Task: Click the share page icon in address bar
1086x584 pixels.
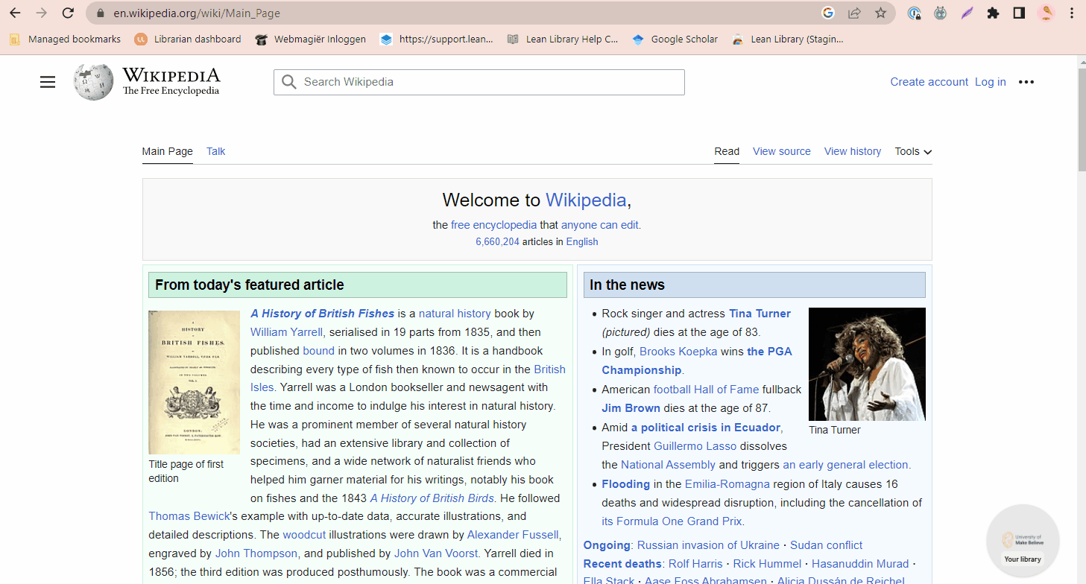Action: pos(854,13)
